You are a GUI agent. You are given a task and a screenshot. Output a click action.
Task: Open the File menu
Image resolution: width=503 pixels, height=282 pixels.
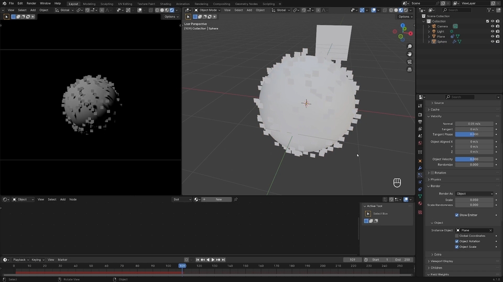[11, 4]
